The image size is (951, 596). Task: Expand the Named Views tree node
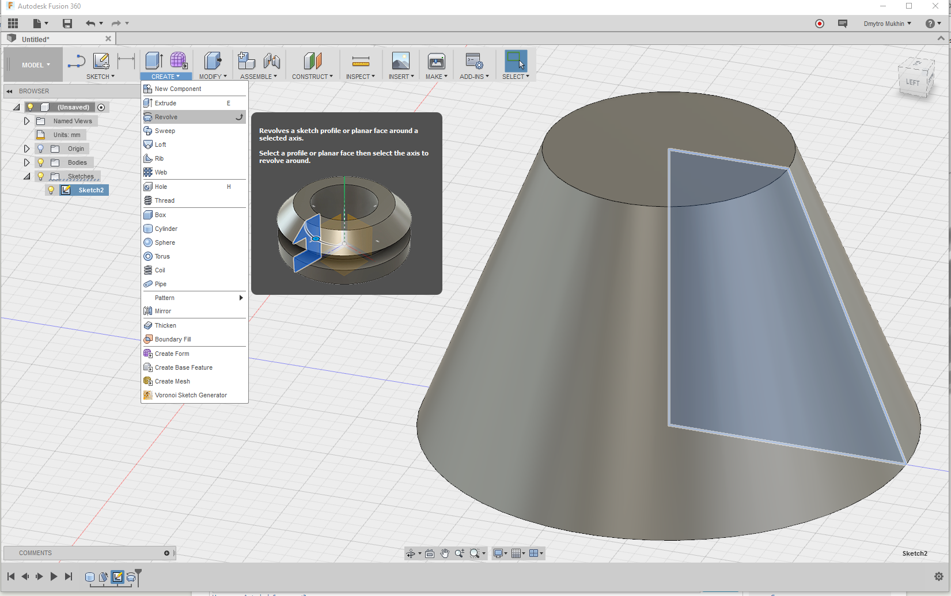[x=26, y=121]
